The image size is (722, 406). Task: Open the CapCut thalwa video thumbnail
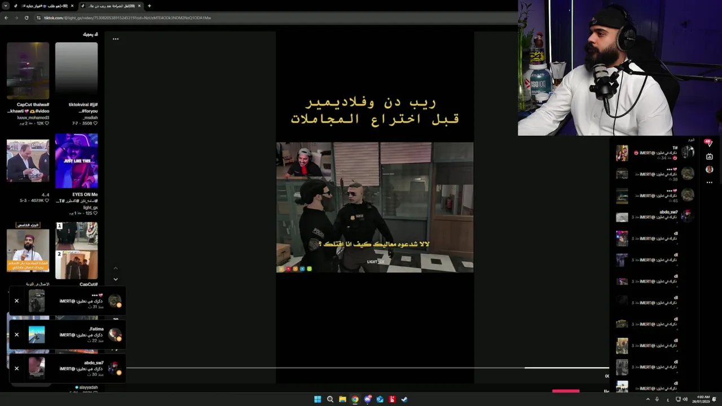(x=28, y=70)
